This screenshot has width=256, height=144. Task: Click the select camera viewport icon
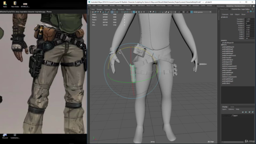93,12
